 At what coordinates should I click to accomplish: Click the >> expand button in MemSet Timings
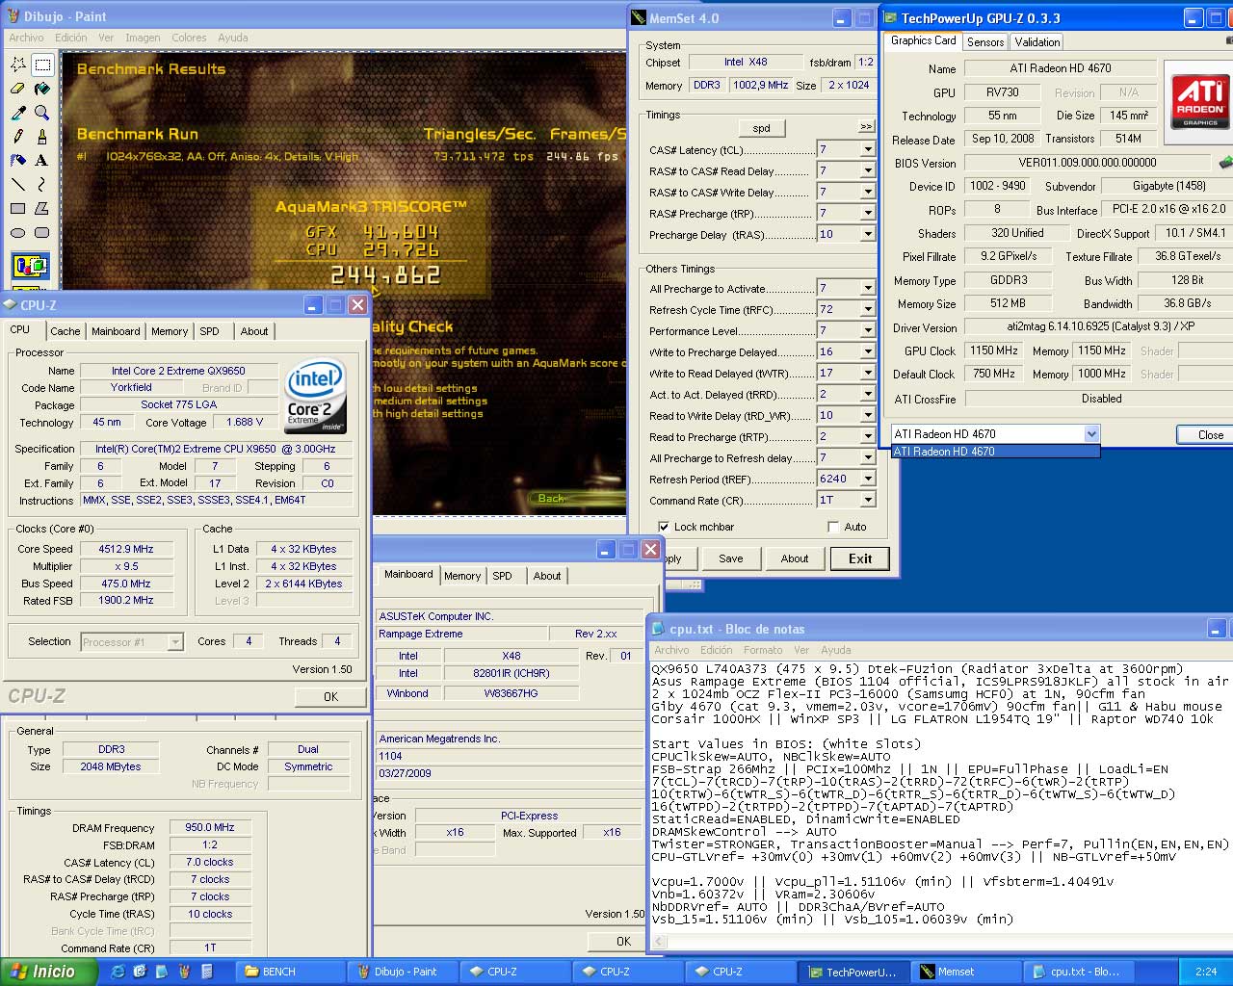(866, 126)
